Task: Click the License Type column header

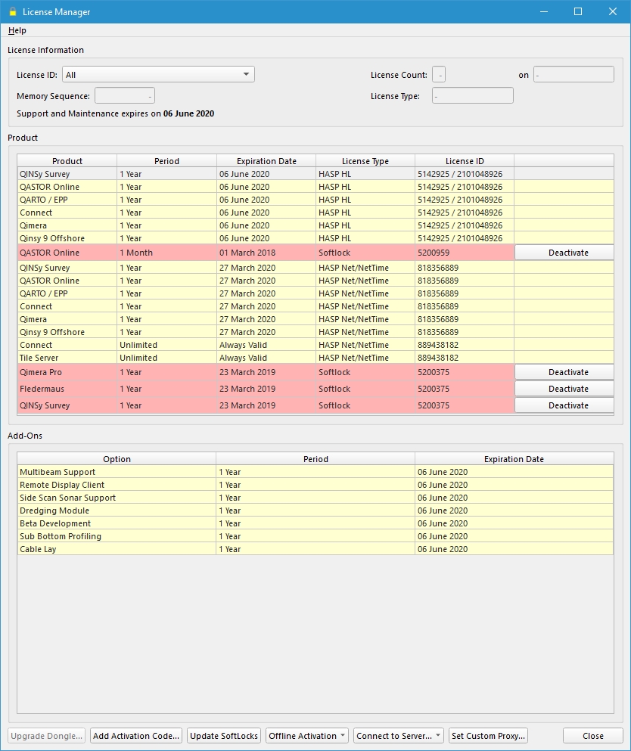Action: [365, 161]
